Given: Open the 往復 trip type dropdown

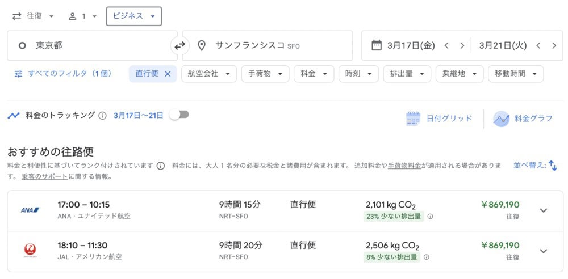Looking at the screenshot, I should pyautogui.click(x=33, y=16).
